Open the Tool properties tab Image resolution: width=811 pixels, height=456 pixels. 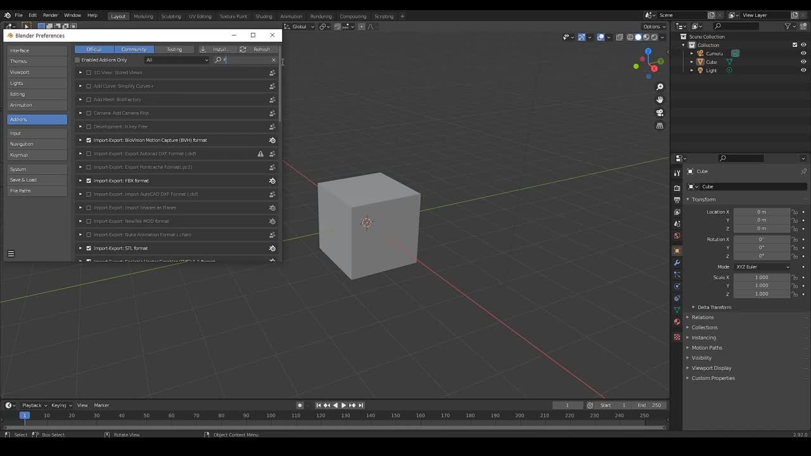(677, 172)
